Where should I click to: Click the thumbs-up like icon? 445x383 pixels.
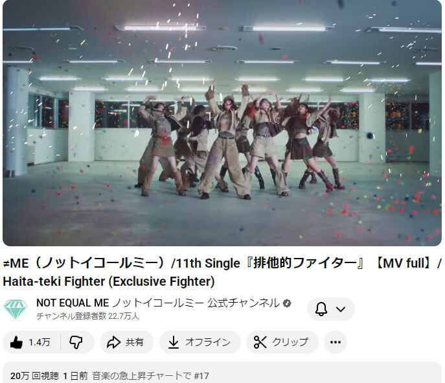16,342
